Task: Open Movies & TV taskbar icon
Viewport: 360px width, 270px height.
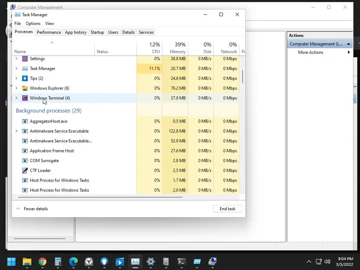Action: (120, 262)
